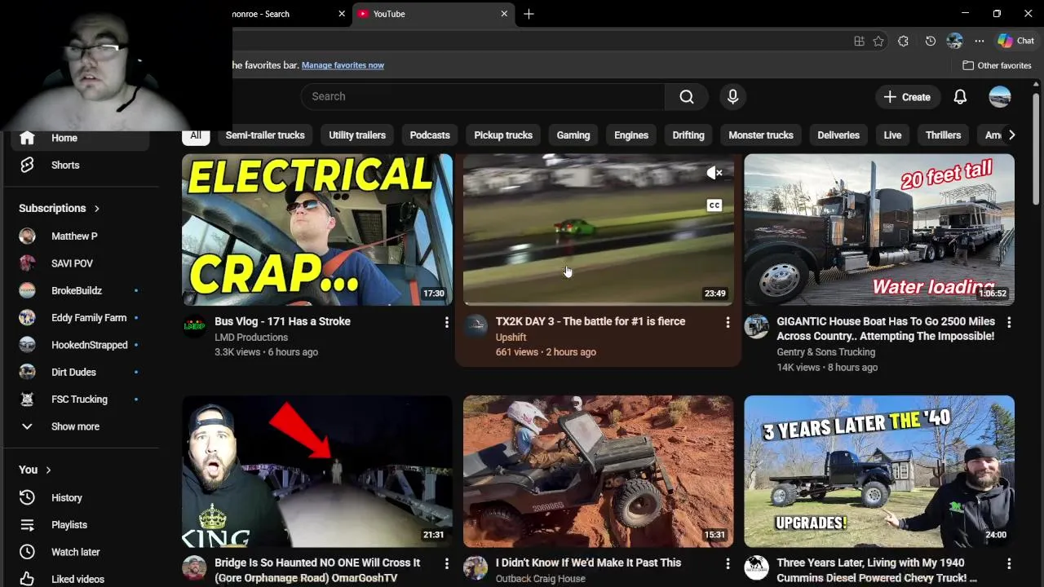Close the YouTube browser tab
The height and width of the screenshot is (587, 1044).
click(x=504, y=14)
